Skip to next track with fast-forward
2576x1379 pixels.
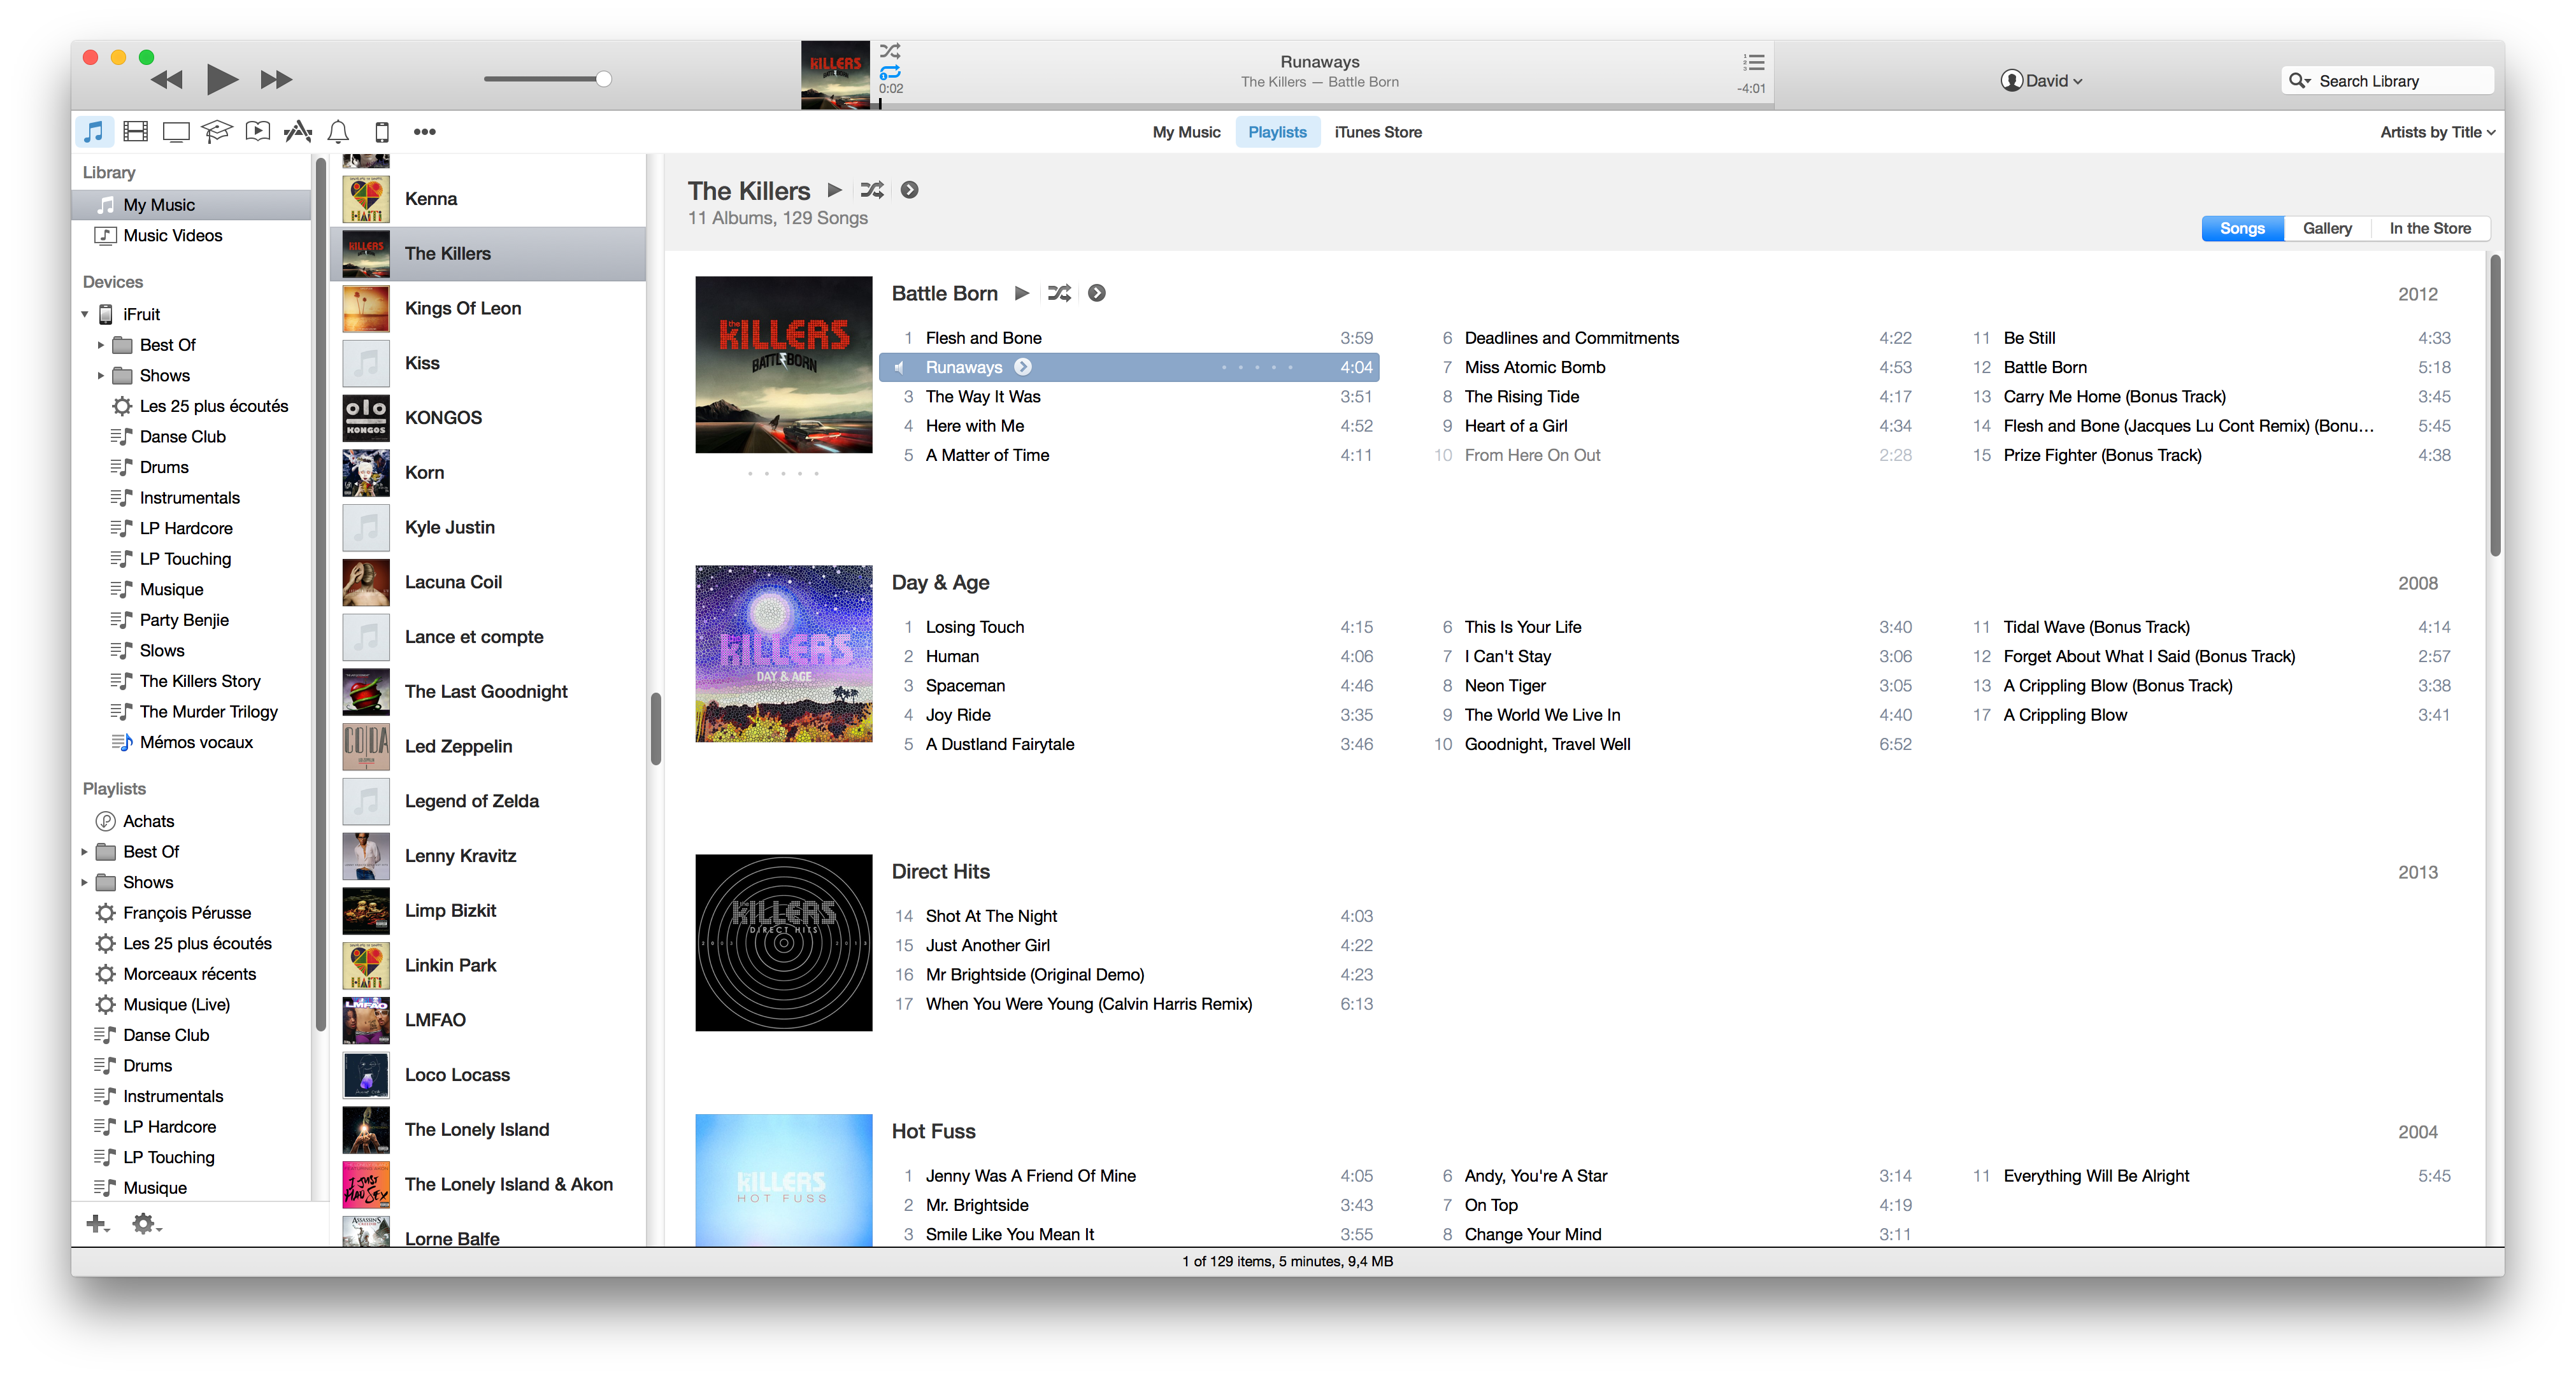point(276,79)
